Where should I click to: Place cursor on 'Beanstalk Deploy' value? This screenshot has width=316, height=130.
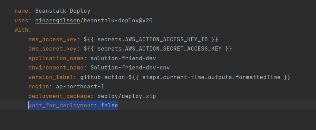pos(63,11)
